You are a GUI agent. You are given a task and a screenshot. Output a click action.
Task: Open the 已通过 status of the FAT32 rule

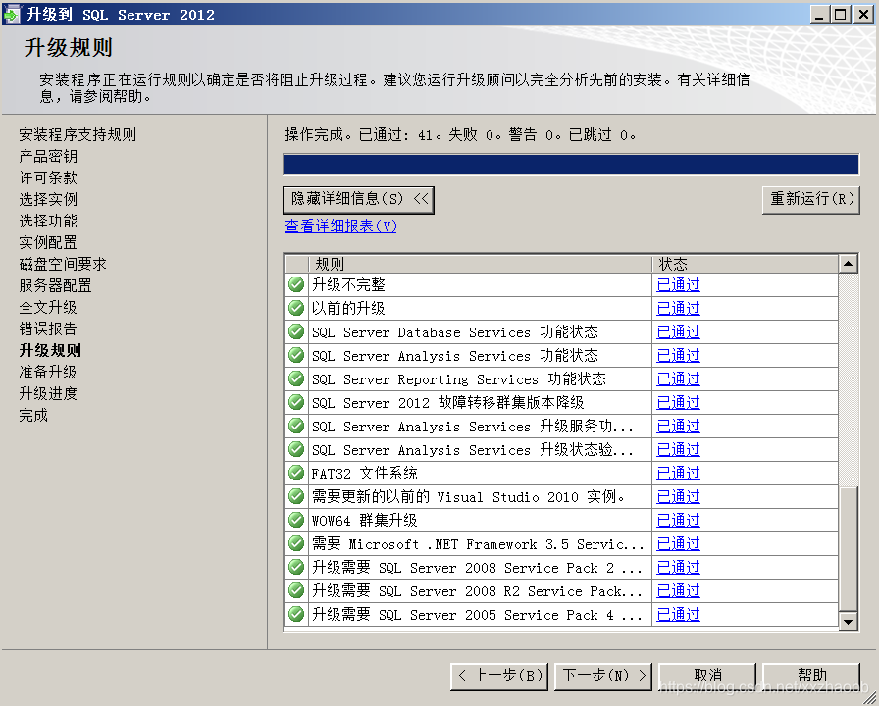point(677,473)
